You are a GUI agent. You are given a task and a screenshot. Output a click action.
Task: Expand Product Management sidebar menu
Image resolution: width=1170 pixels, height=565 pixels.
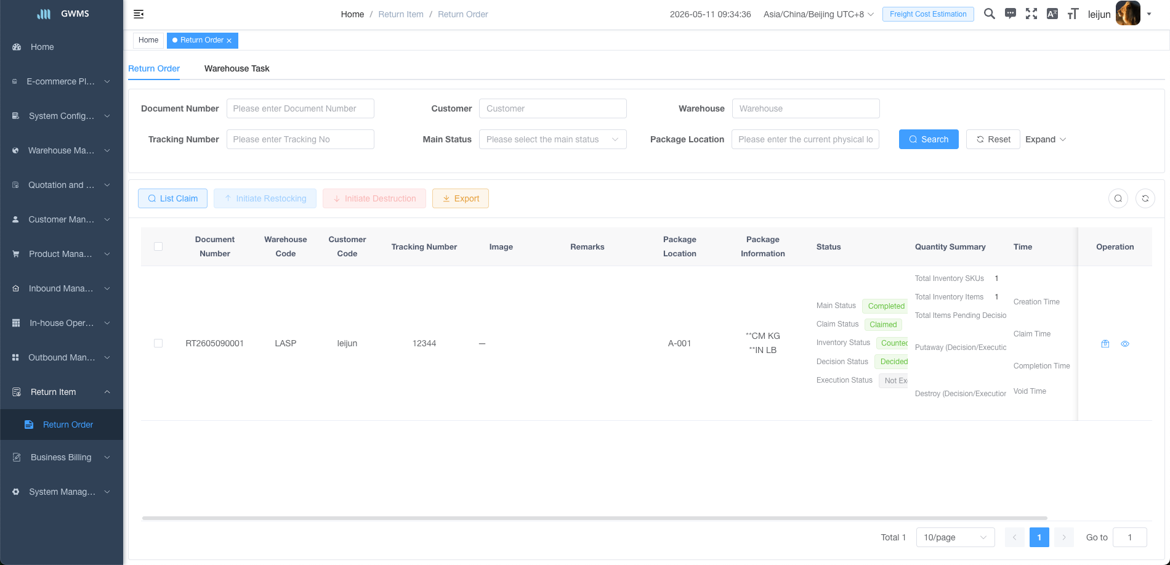pos(62,254)
